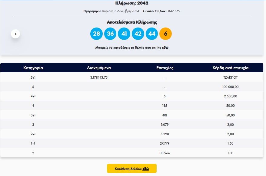Click the 'Κατηγορία' column header

(x=33, y=68)
